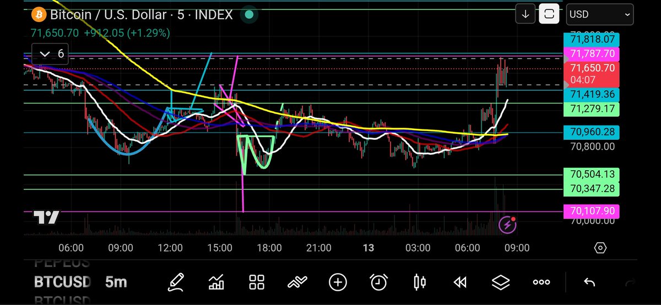The width and height of the screenshot is (661, 305).
Task: Tap the compare lines icon
Action: 297,282
